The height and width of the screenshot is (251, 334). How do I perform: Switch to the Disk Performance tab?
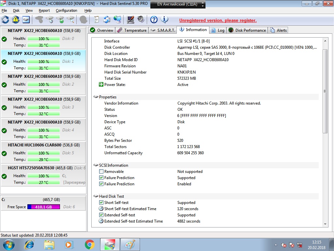tap(247, 30)
